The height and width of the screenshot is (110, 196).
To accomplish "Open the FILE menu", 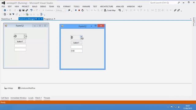I will tap(3, 6).
